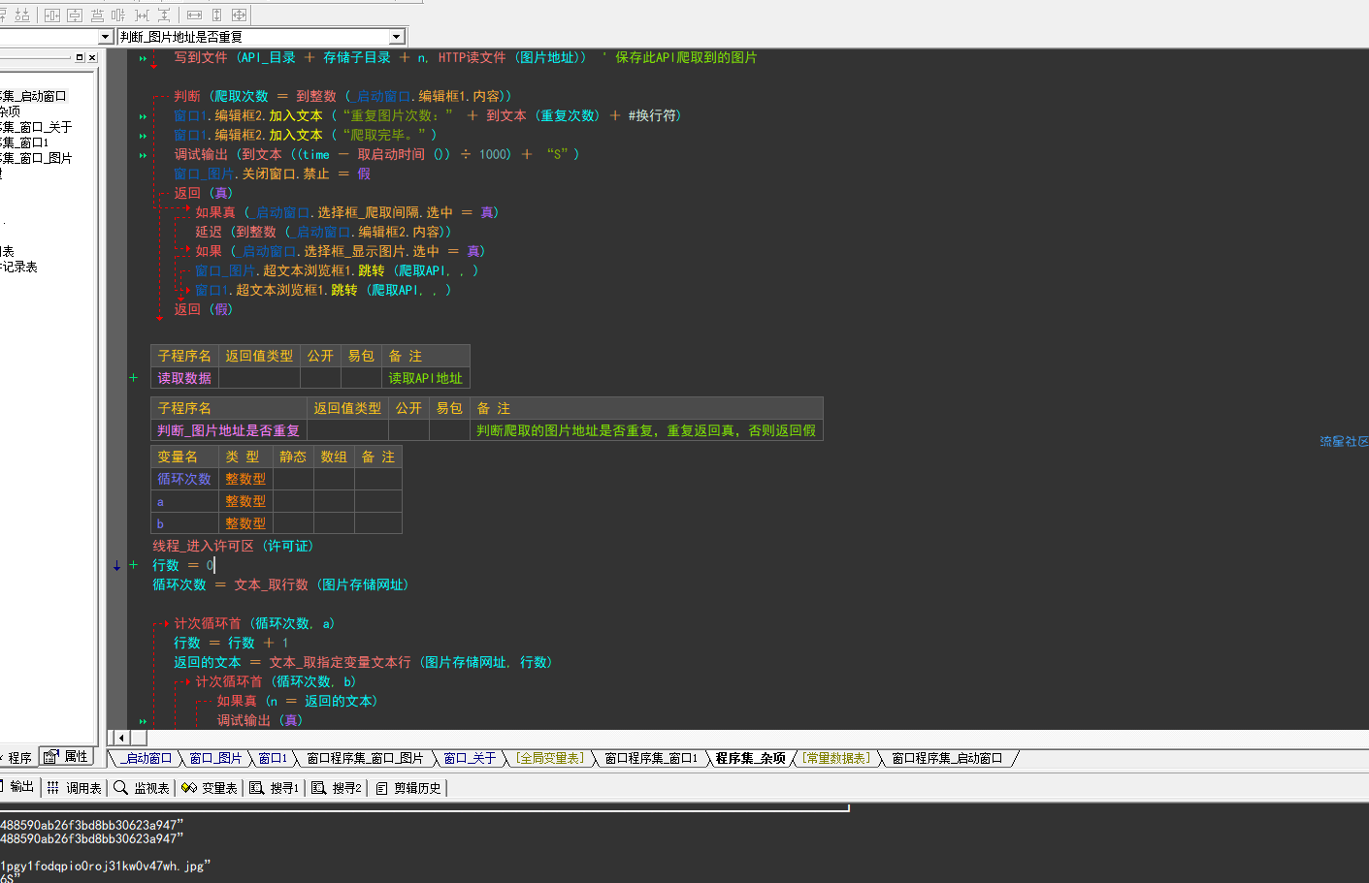Viewport: 1369px width, 883px height.
Task: Toggle the 公开 cell for 判断_图片地址是否重复
Action: [x=408, y=430]
